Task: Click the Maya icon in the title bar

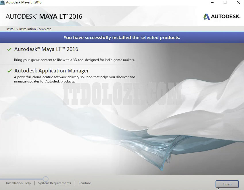Action: [x=3, y=2]
